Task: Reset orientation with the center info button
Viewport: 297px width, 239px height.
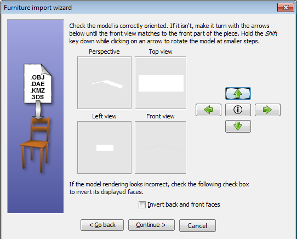Action: (238, 110)
